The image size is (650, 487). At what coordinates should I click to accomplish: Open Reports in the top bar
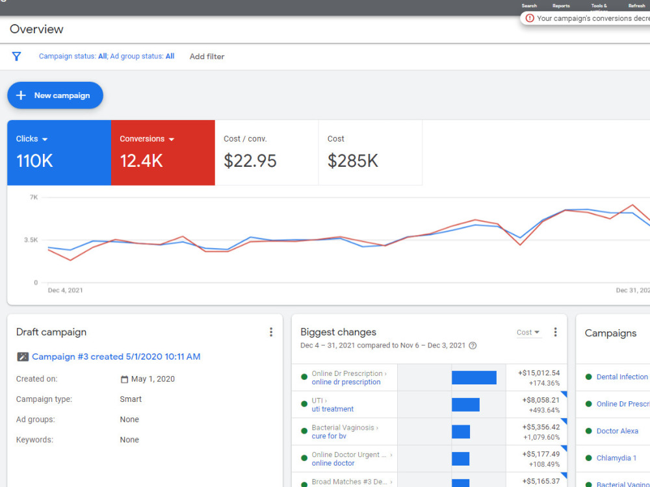(561, 6)
